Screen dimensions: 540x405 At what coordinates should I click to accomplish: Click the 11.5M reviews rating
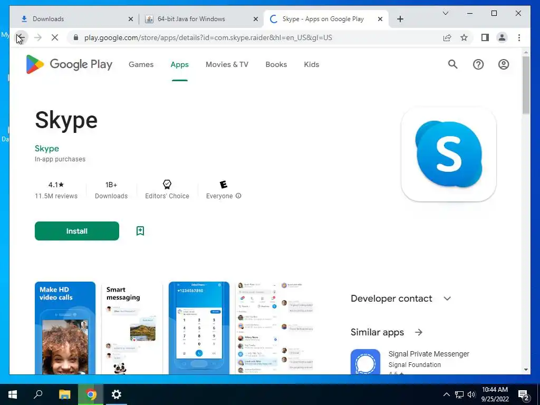coord(56,190)
